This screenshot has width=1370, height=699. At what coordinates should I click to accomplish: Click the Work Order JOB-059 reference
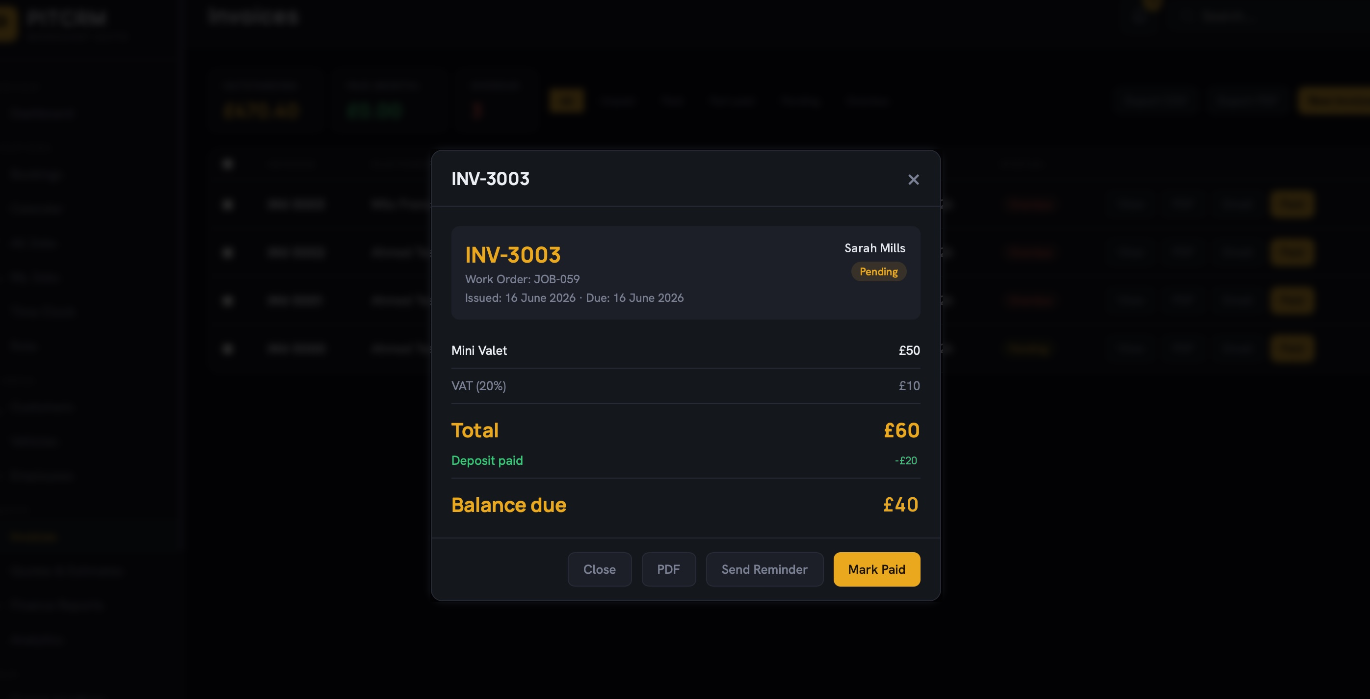pyautogui.click(x=522, y=279)
